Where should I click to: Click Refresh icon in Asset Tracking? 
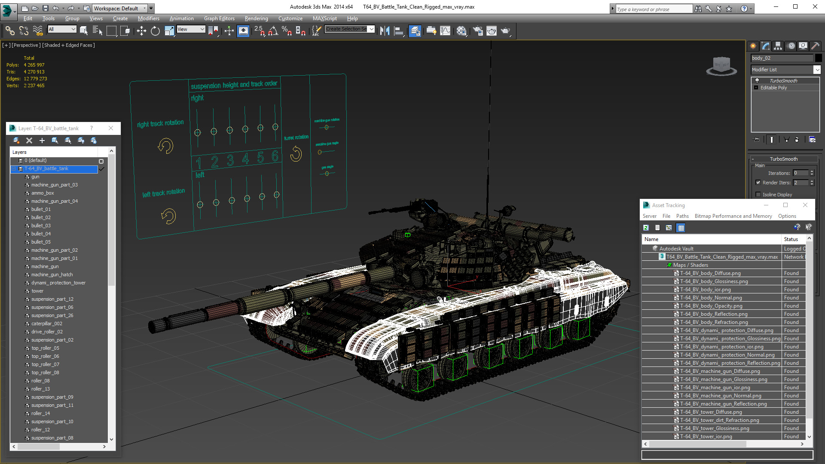coord(646,228)
